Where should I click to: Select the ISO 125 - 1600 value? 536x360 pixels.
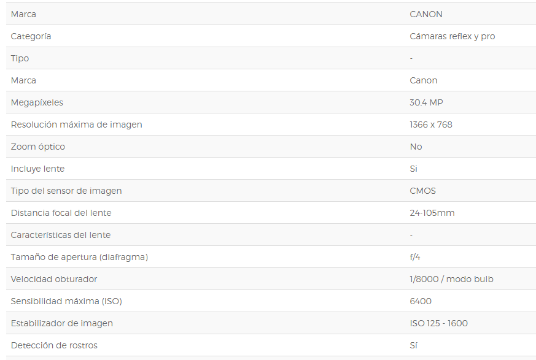coord(438,323)
